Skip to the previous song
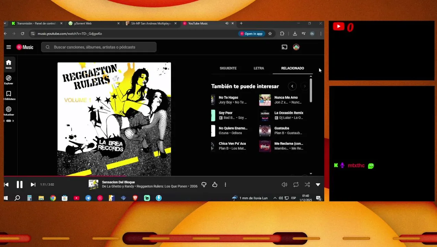437x247 pixels. (6, 185)
